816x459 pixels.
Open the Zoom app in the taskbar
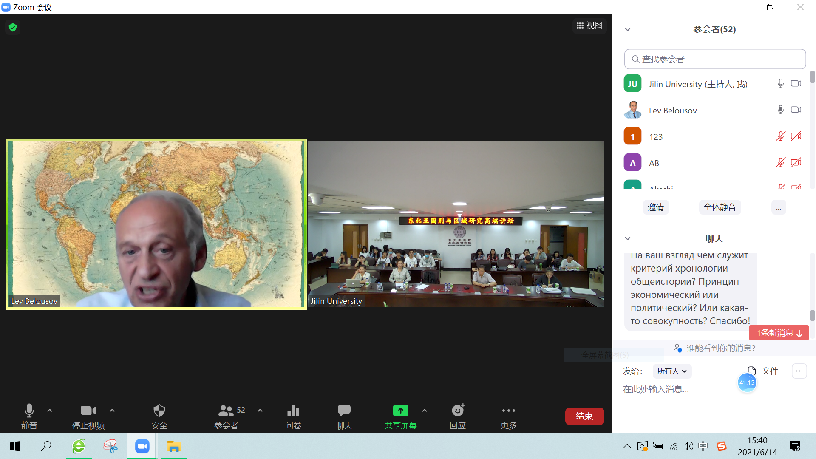pyautogui.click(x=142, y=446)
